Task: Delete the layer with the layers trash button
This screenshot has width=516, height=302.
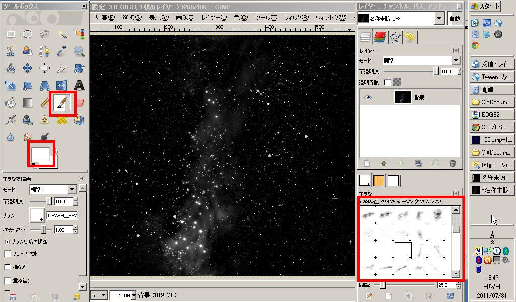Action: [x=453, y=163]
